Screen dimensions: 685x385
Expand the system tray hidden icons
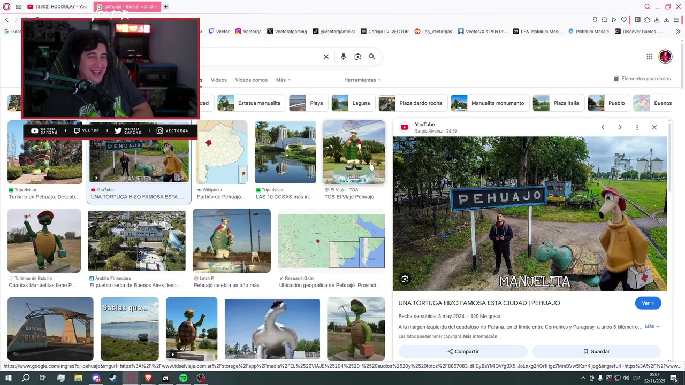click(583, 378)
